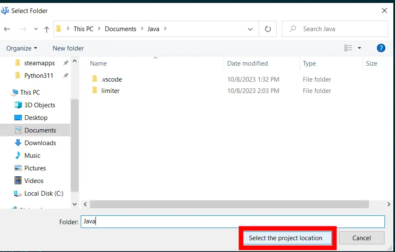Select the 3D Objects sidebar item

[x=40, y=105]
